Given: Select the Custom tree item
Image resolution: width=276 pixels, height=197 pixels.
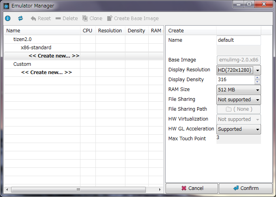Looking at the screenshot, I should [22, 64].
